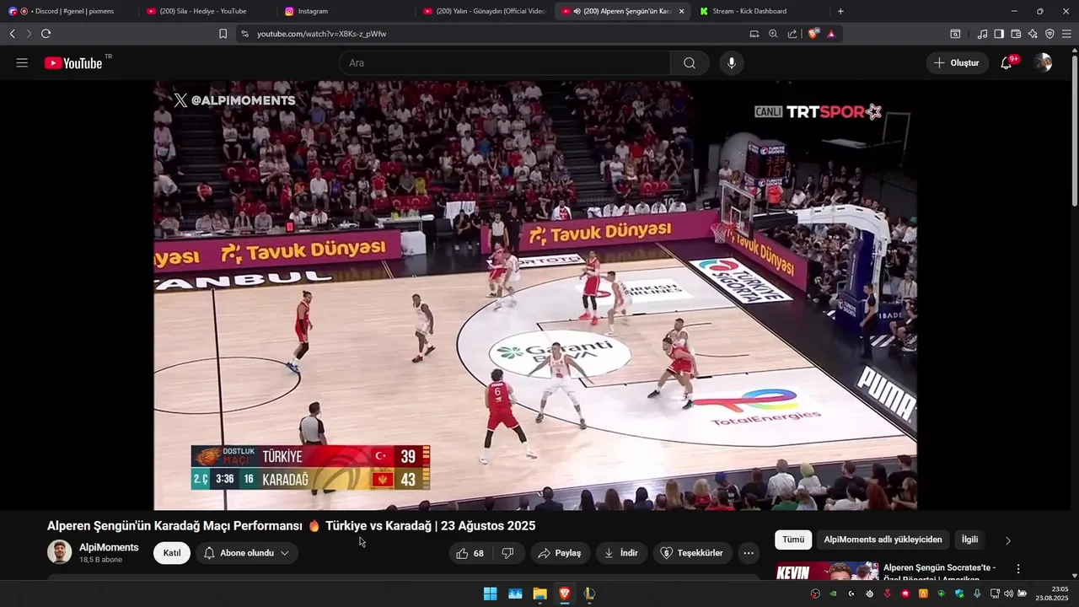Open Brave Wallet icon
The width and height of the screenshot is (1079, 607).
click(x=1016, y=34)
